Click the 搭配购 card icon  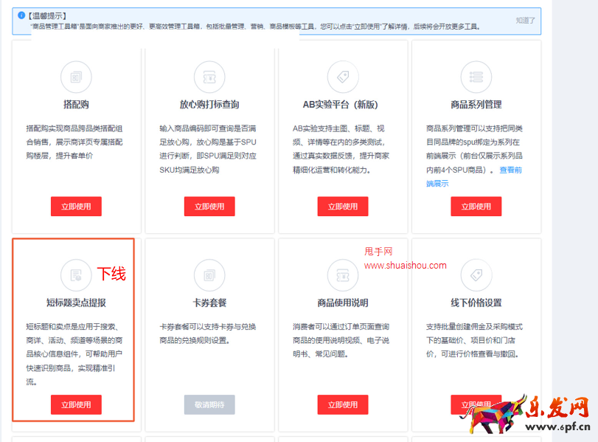[x=76, y=77]
